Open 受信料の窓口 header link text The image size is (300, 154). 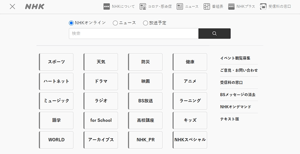click(x=279, y=6)
